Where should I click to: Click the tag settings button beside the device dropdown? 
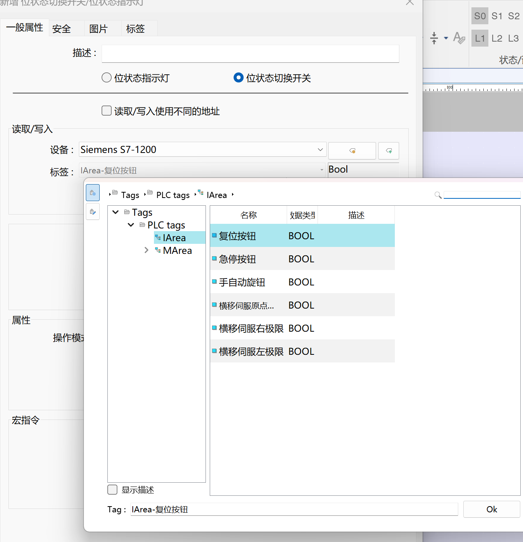pyautogui.click(x=352, y=151)
